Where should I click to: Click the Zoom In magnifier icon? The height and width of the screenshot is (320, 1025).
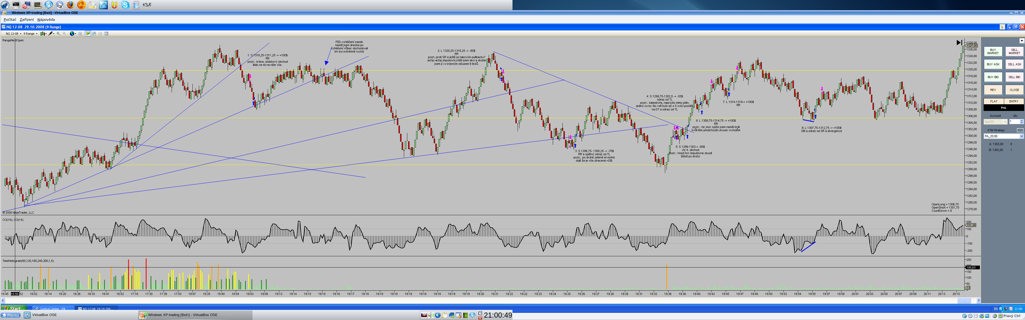tap(58, 34)
